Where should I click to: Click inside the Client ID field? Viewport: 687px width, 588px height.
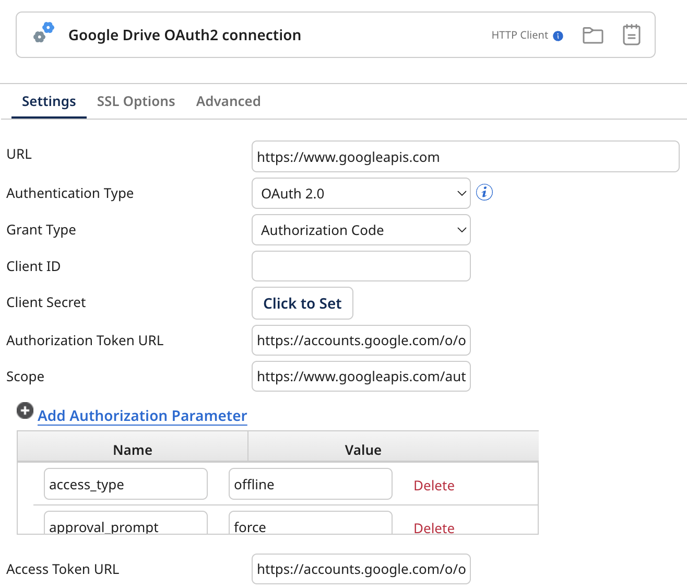pos(361,266)
